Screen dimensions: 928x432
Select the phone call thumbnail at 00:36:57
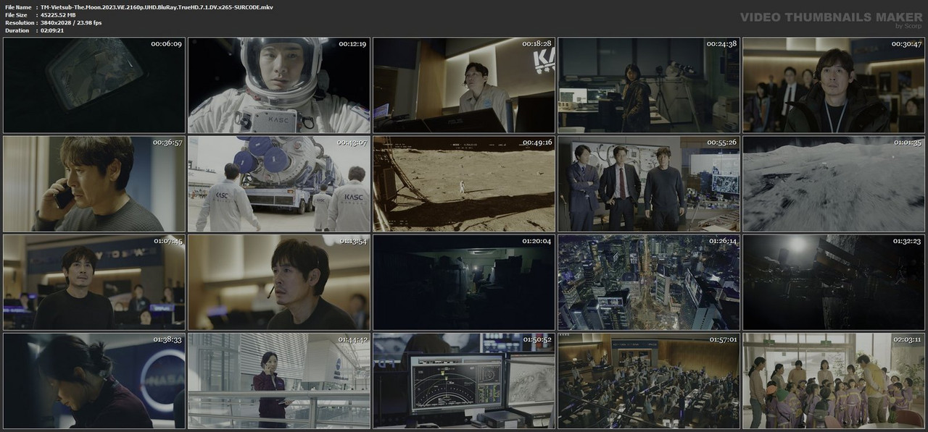94,184
